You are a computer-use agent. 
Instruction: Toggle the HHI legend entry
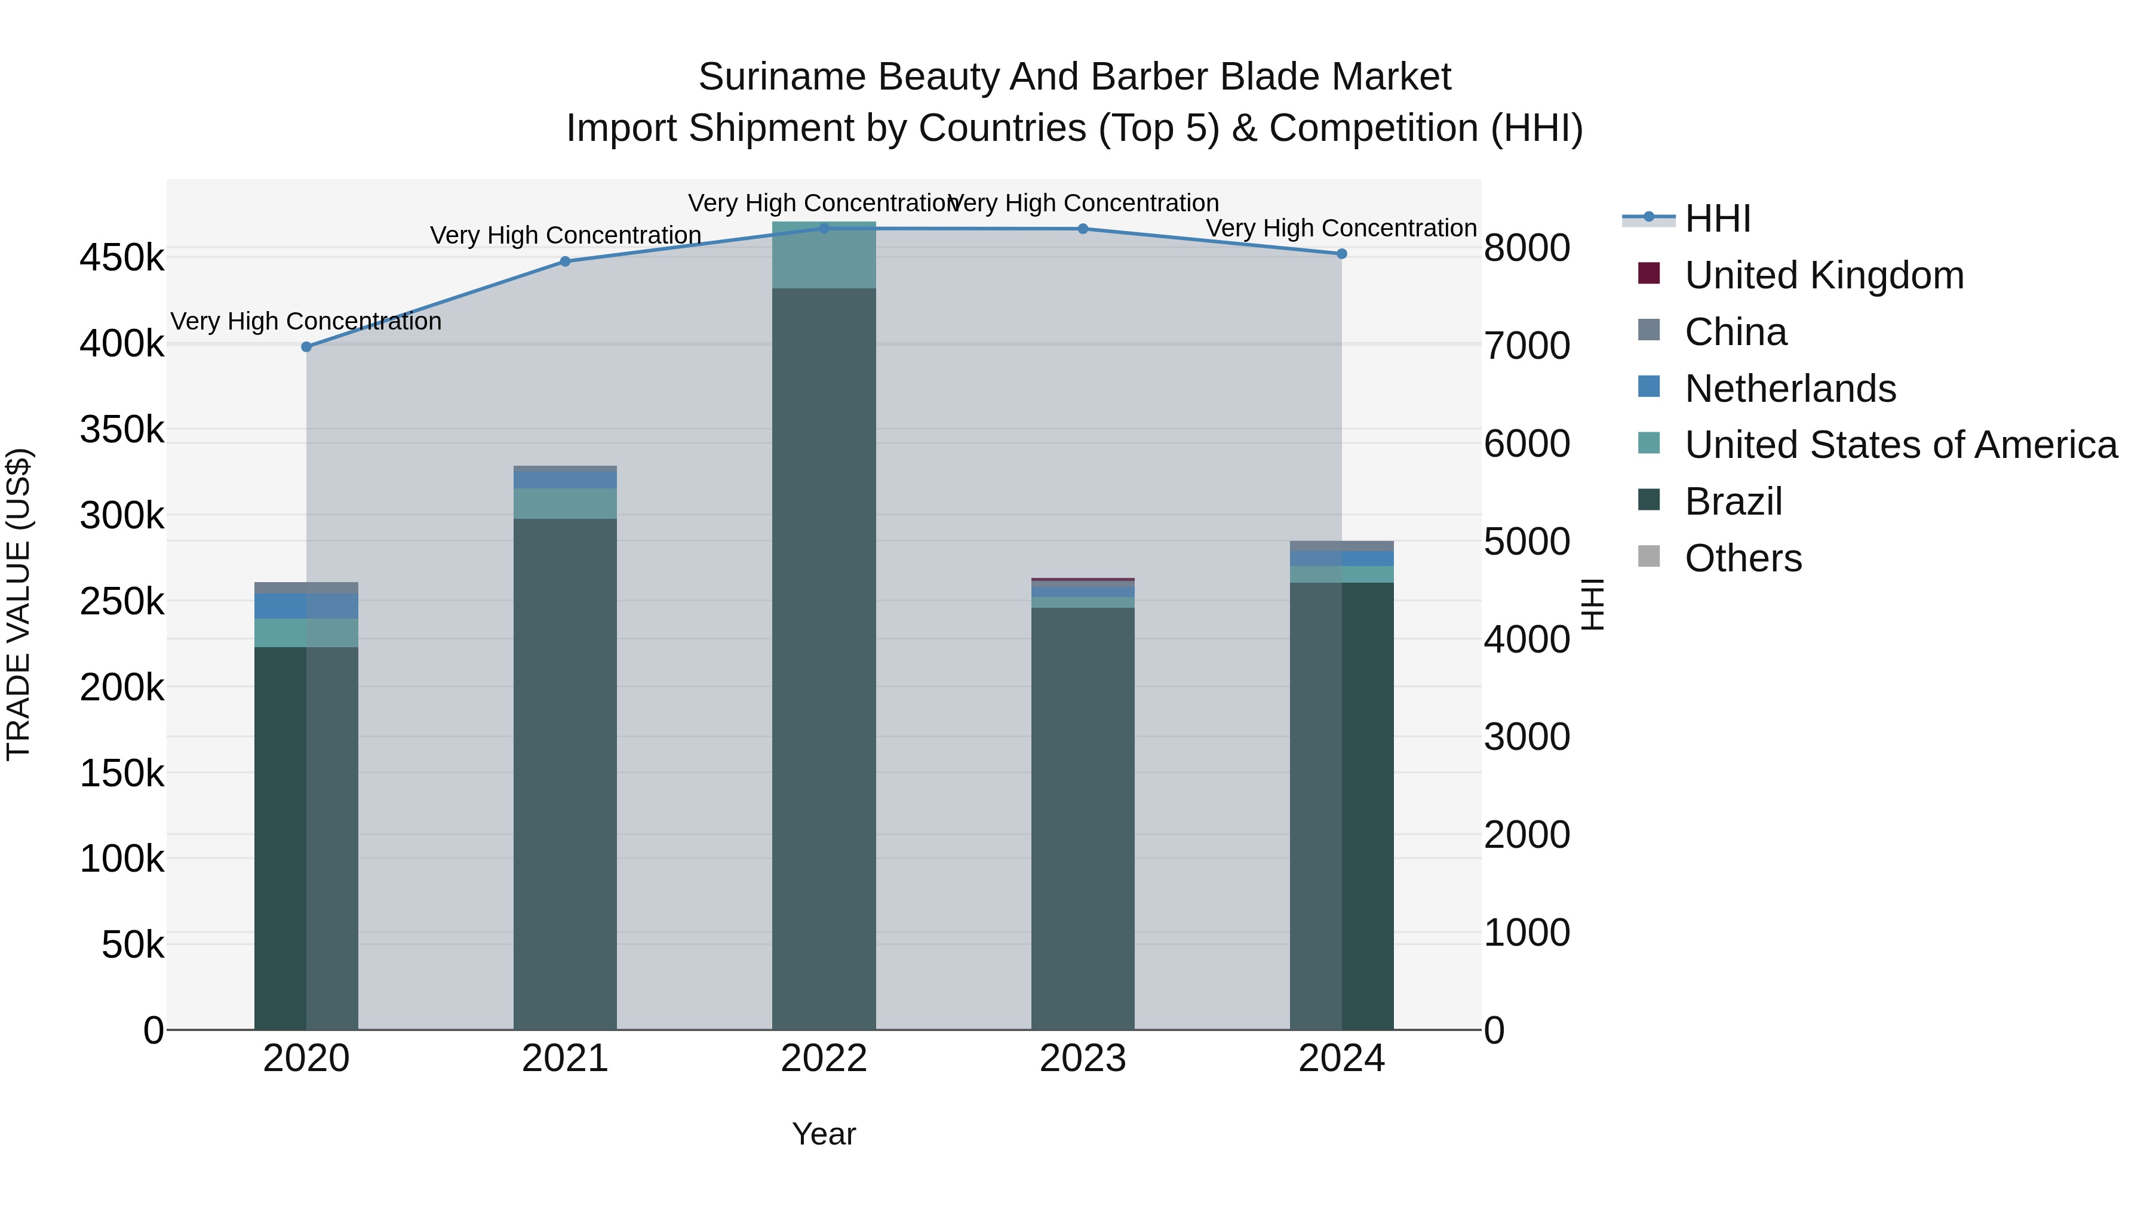[x=1686, y=219]
